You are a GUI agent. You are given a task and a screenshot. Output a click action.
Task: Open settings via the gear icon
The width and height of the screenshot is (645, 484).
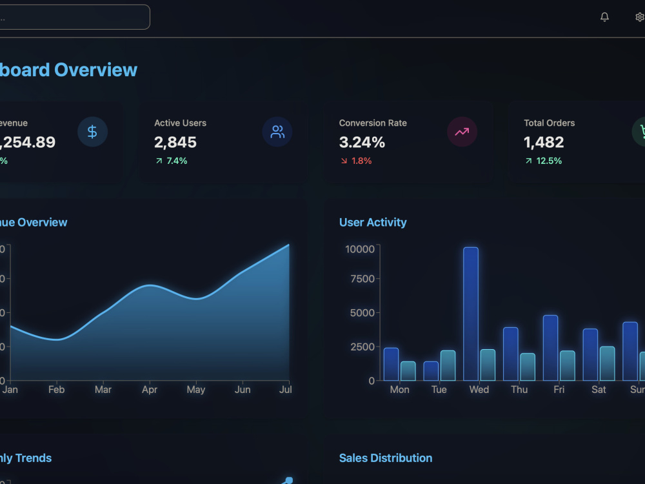coord(640,17)
